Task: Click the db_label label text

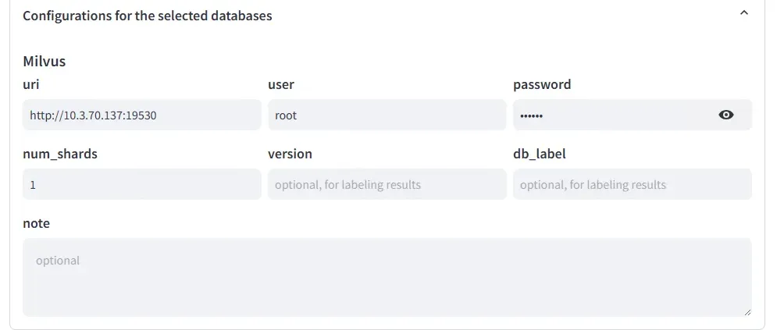Action: (x=539, y=154)
